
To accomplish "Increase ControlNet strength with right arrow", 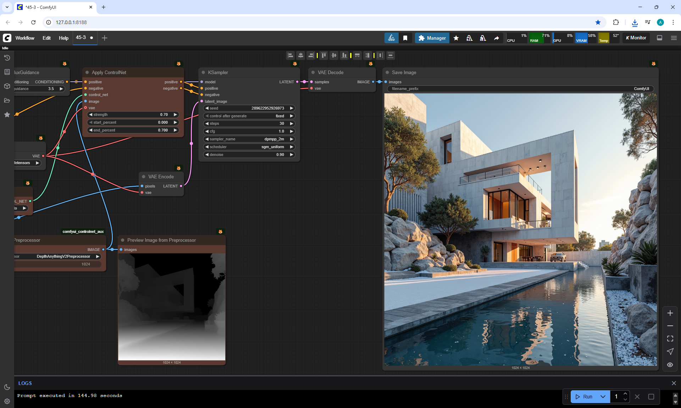I will (175, 114).
